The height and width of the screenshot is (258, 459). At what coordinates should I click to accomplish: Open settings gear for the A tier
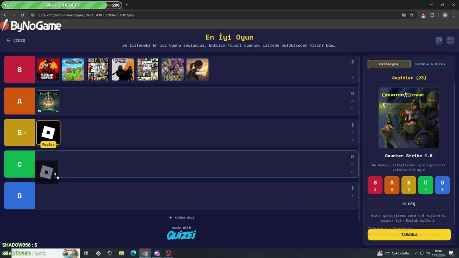pyautogui.click(x=352, y=94)
